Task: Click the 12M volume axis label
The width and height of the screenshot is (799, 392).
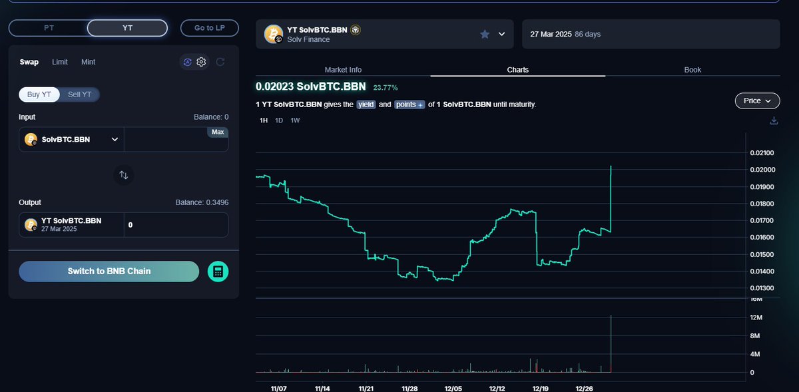Action: pyautogui.click(x=756, y=318)
